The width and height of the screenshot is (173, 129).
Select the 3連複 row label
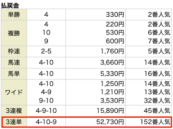pos(14,111)
